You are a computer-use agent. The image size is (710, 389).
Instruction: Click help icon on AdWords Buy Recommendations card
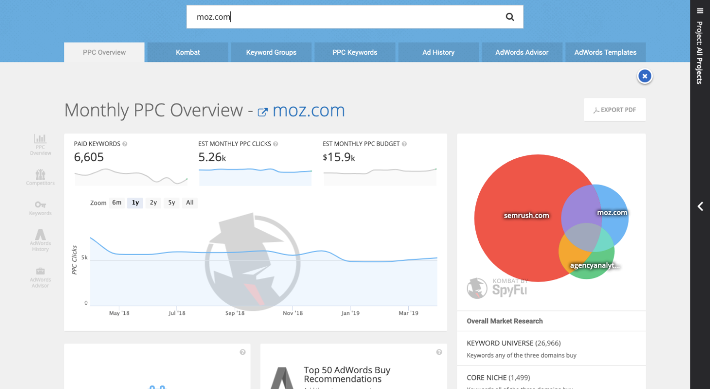tap(439, 352)
